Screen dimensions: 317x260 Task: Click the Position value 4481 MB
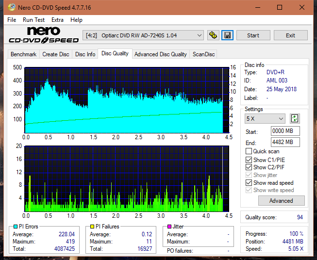click(x=293, y=242)
